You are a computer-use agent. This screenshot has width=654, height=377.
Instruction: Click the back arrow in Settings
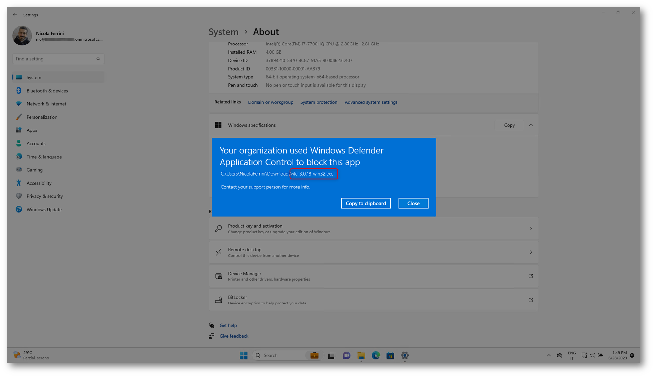[15, 15]
